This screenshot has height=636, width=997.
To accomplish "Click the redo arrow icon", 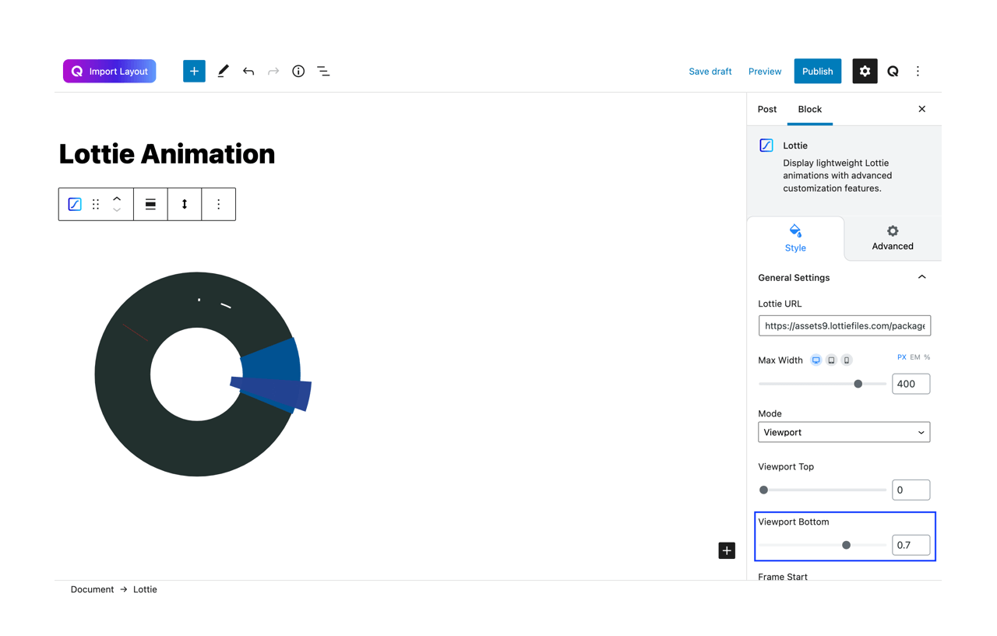I will [273, 71].
